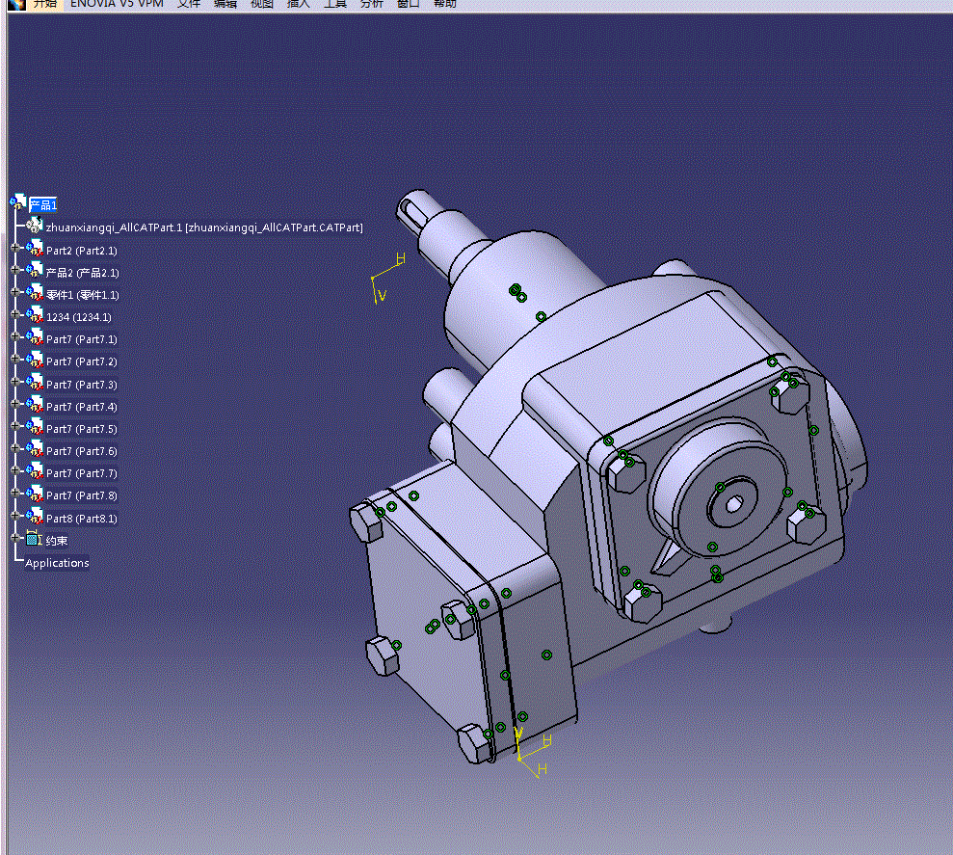This screenshot has width=953, height=855.
Task: Select the Part7 (Part7.4) label
Action: pyautogui.click(x=82, y=407)
